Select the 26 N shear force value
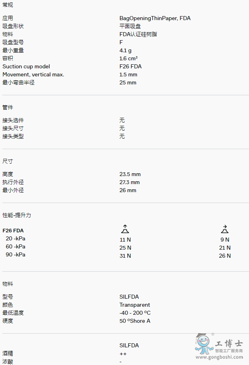This screenshot has height=365, width=249. click(225, 256)
